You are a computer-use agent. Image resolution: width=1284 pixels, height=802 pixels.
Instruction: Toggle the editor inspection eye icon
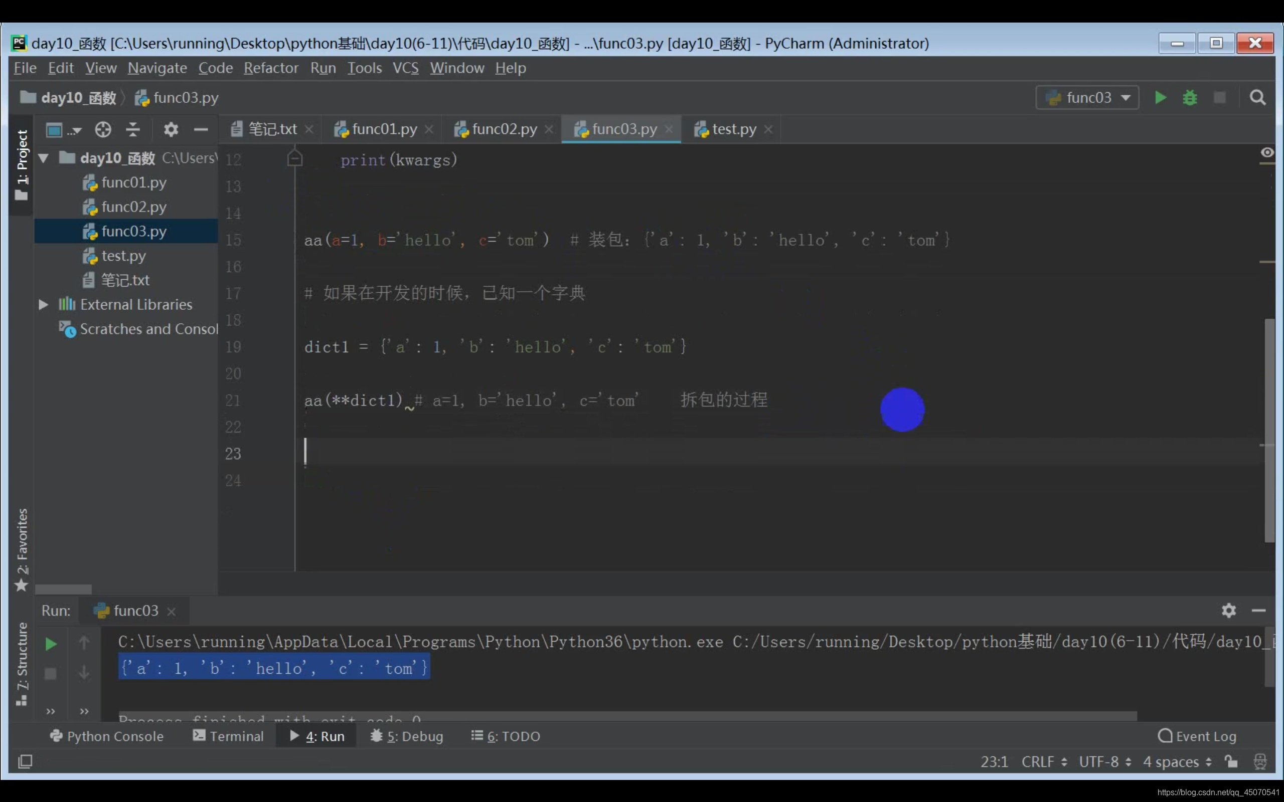(x=1266, y=153)
